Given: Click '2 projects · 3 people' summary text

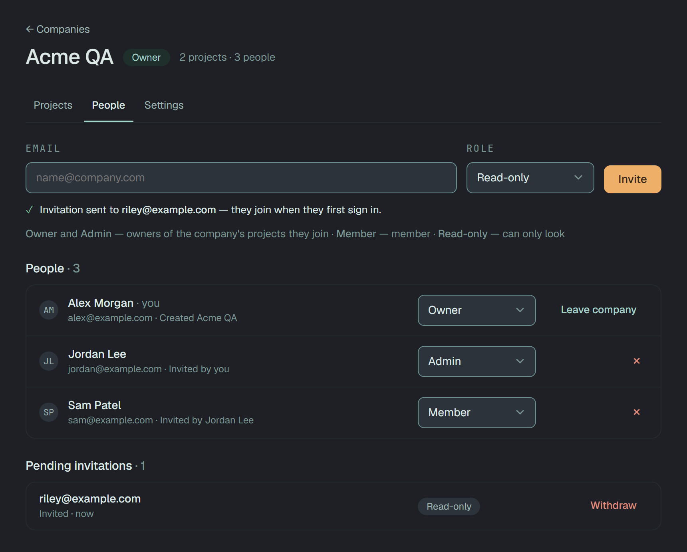Looking at the screenshot, I should tap(227, 58).
